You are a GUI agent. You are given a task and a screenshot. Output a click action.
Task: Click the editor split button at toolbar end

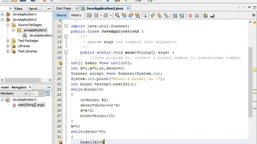tap(254, 15)
